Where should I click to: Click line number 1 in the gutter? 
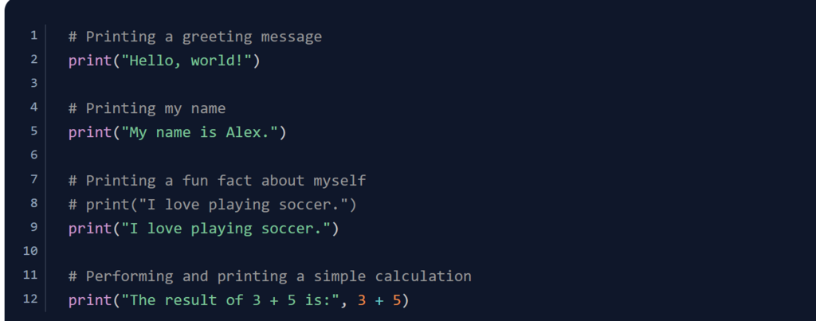pos(33,36)
